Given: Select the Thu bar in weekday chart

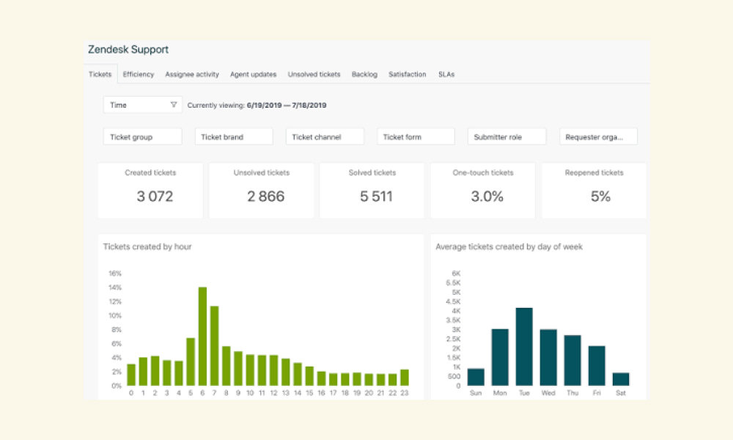Looking at the screenshot, I should (x=572, y=360).
